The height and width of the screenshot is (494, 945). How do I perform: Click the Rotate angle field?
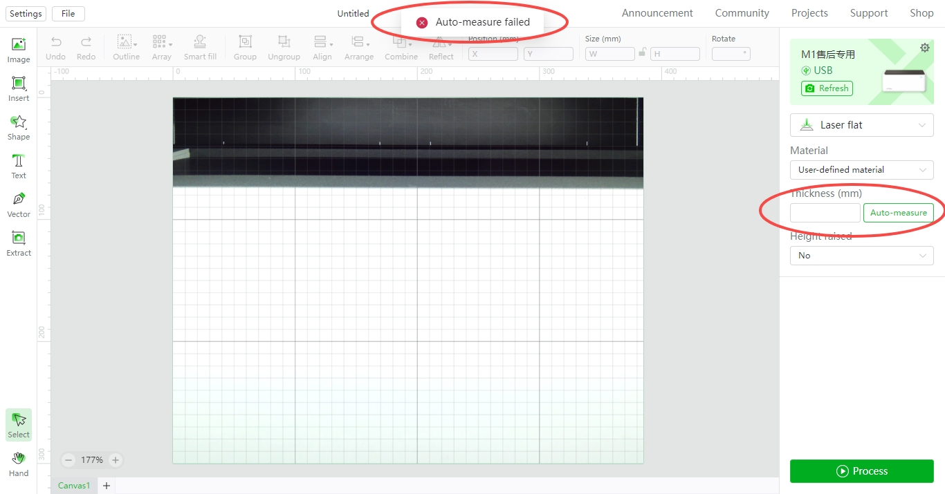tap(731, 54)
